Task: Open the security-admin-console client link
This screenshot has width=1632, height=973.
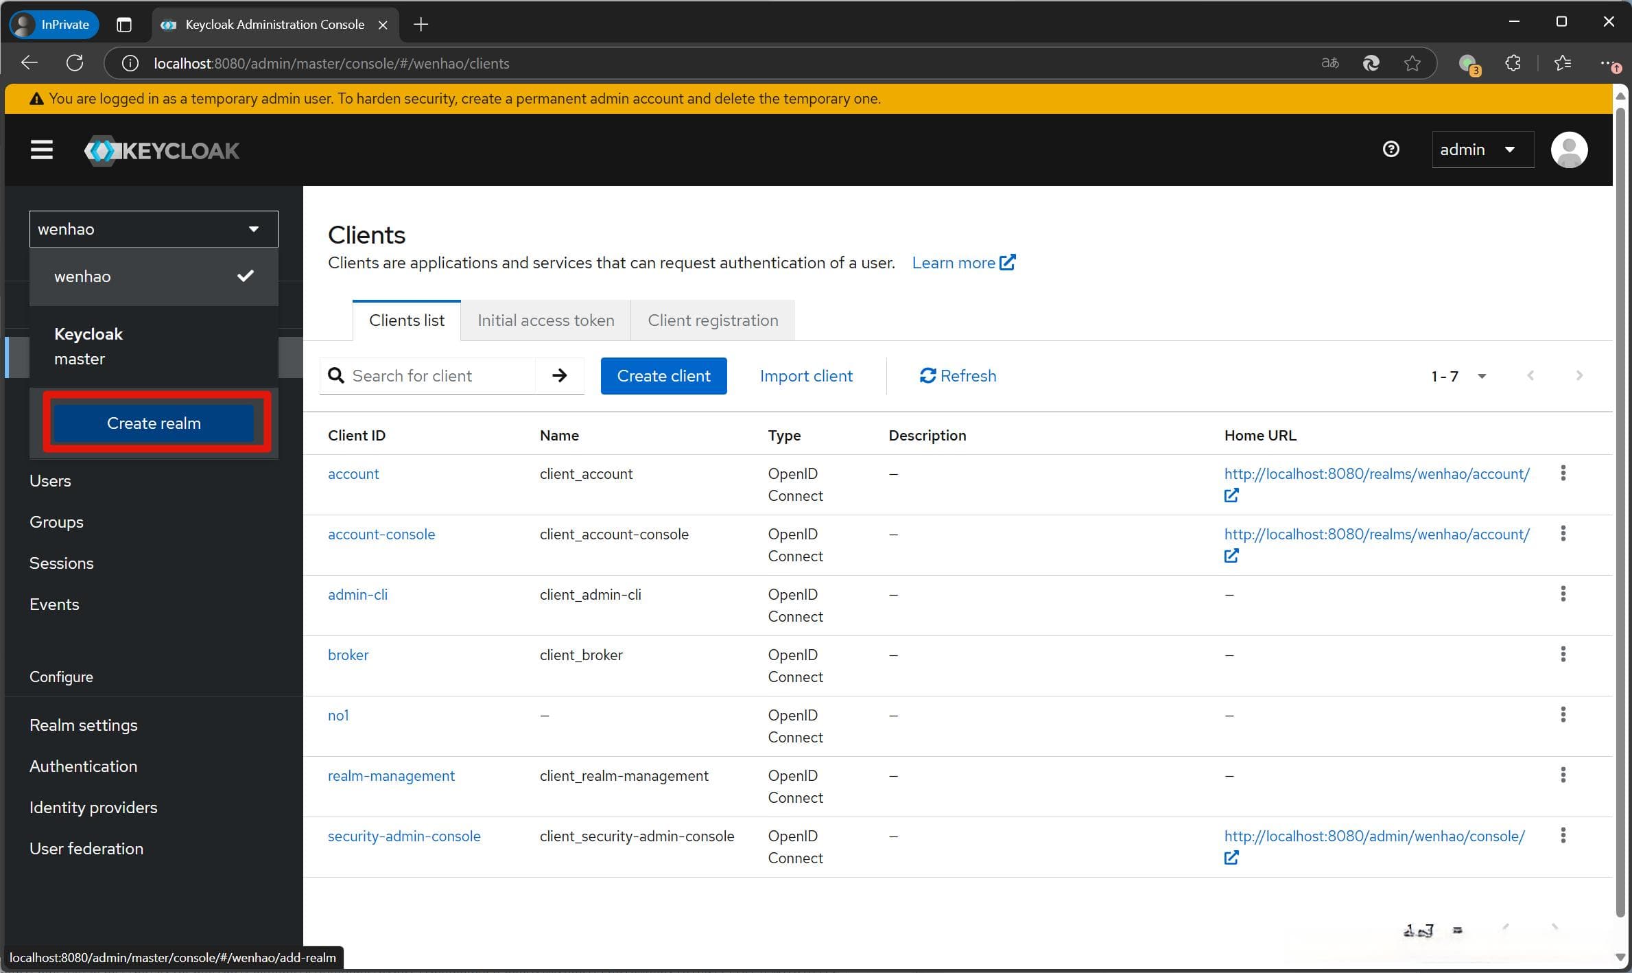Action: [404, 836]
